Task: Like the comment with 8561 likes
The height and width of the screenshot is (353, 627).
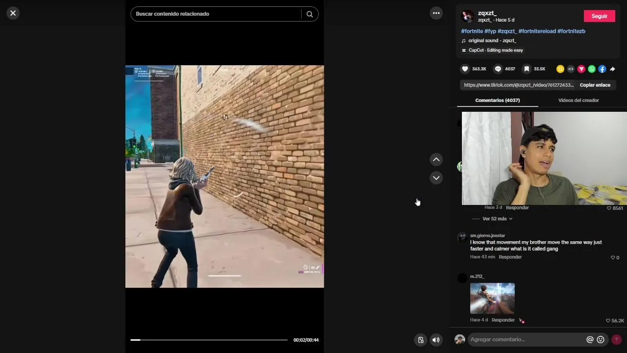Action: point(609,208)
